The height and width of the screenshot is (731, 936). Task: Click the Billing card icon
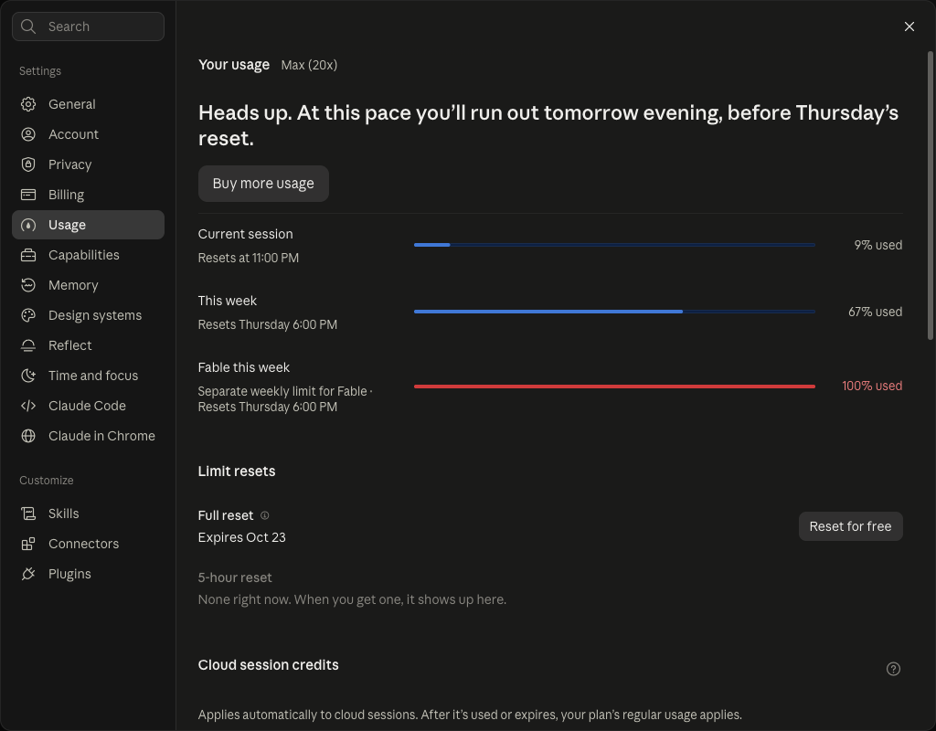click(28, 195)
